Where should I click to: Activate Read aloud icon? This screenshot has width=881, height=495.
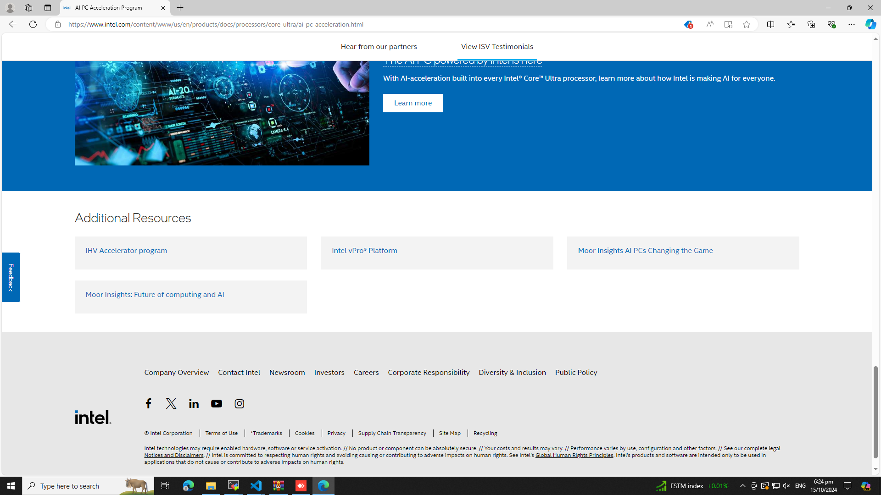[x=709, y=24]
